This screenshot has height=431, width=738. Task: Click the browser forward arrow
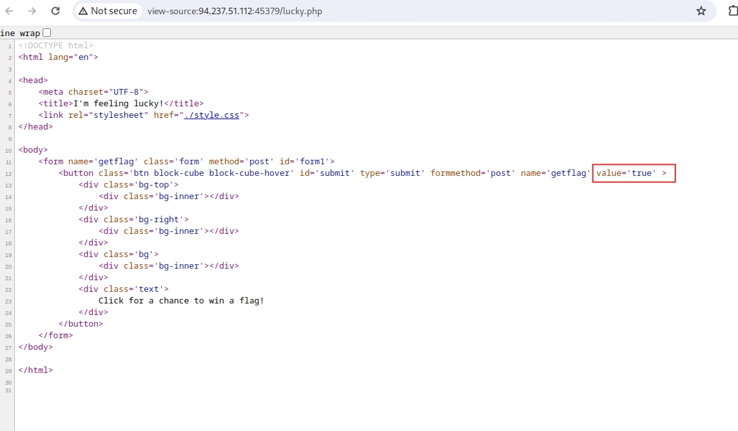point(32,11)
